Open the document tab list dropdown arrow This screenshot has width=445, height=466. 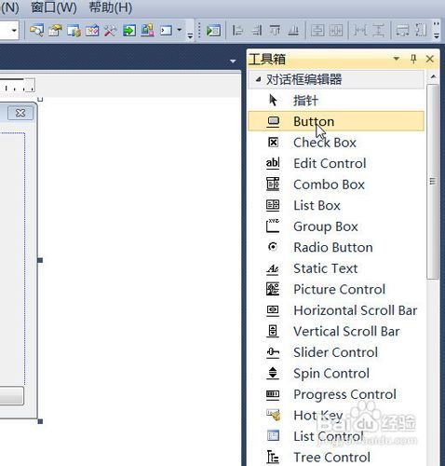click(233, 62)
